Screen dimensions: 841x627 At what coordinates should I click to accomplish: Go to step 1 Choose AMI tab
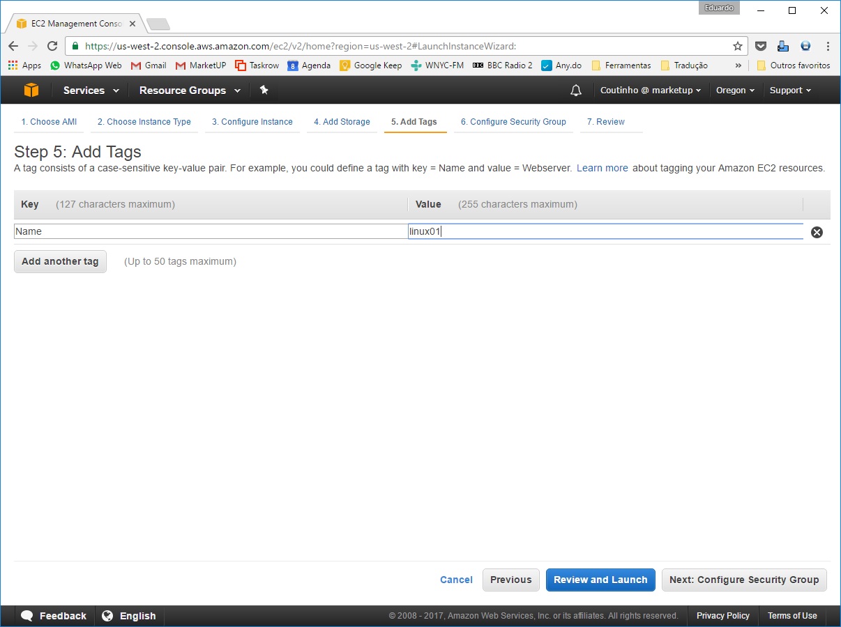(x=49, y=122)
